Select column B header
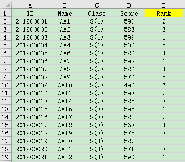This screenshot has height=162, width=185. pos(65,5)
